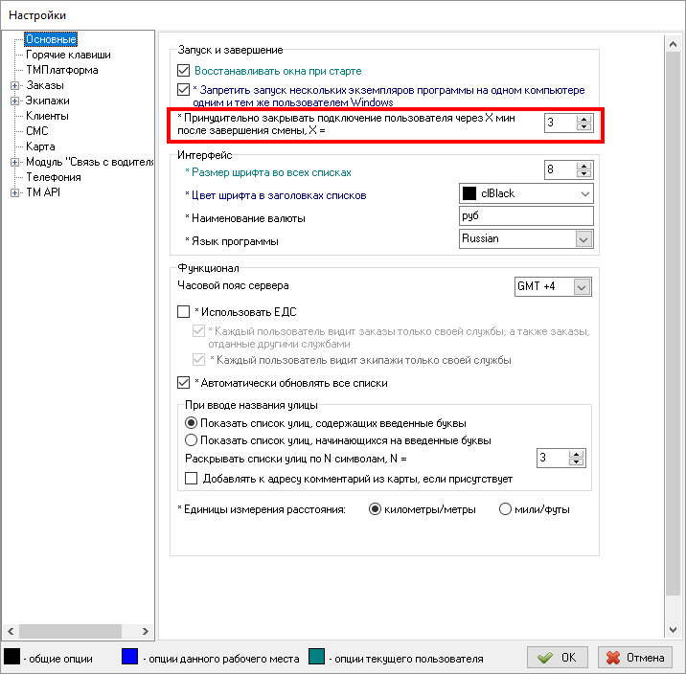Image resolution: width=686 pixels, height=674 pixels.
Task: Click the black общие опции legend swatch
Action: point(11,657)
